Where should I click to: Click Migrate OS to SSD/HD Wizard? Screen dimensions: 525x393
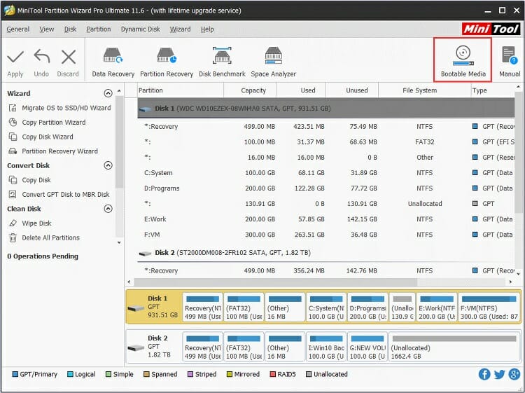(x=66, y=108)
